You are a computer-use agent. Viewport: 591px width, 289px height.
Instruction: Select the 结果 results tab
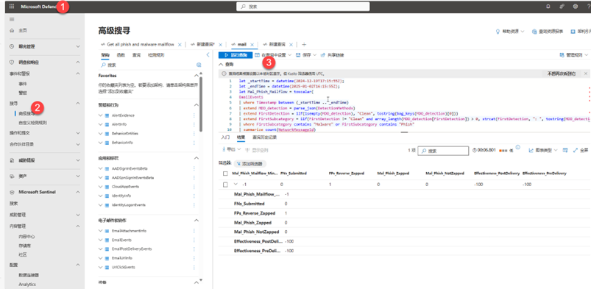coord(241,138)
